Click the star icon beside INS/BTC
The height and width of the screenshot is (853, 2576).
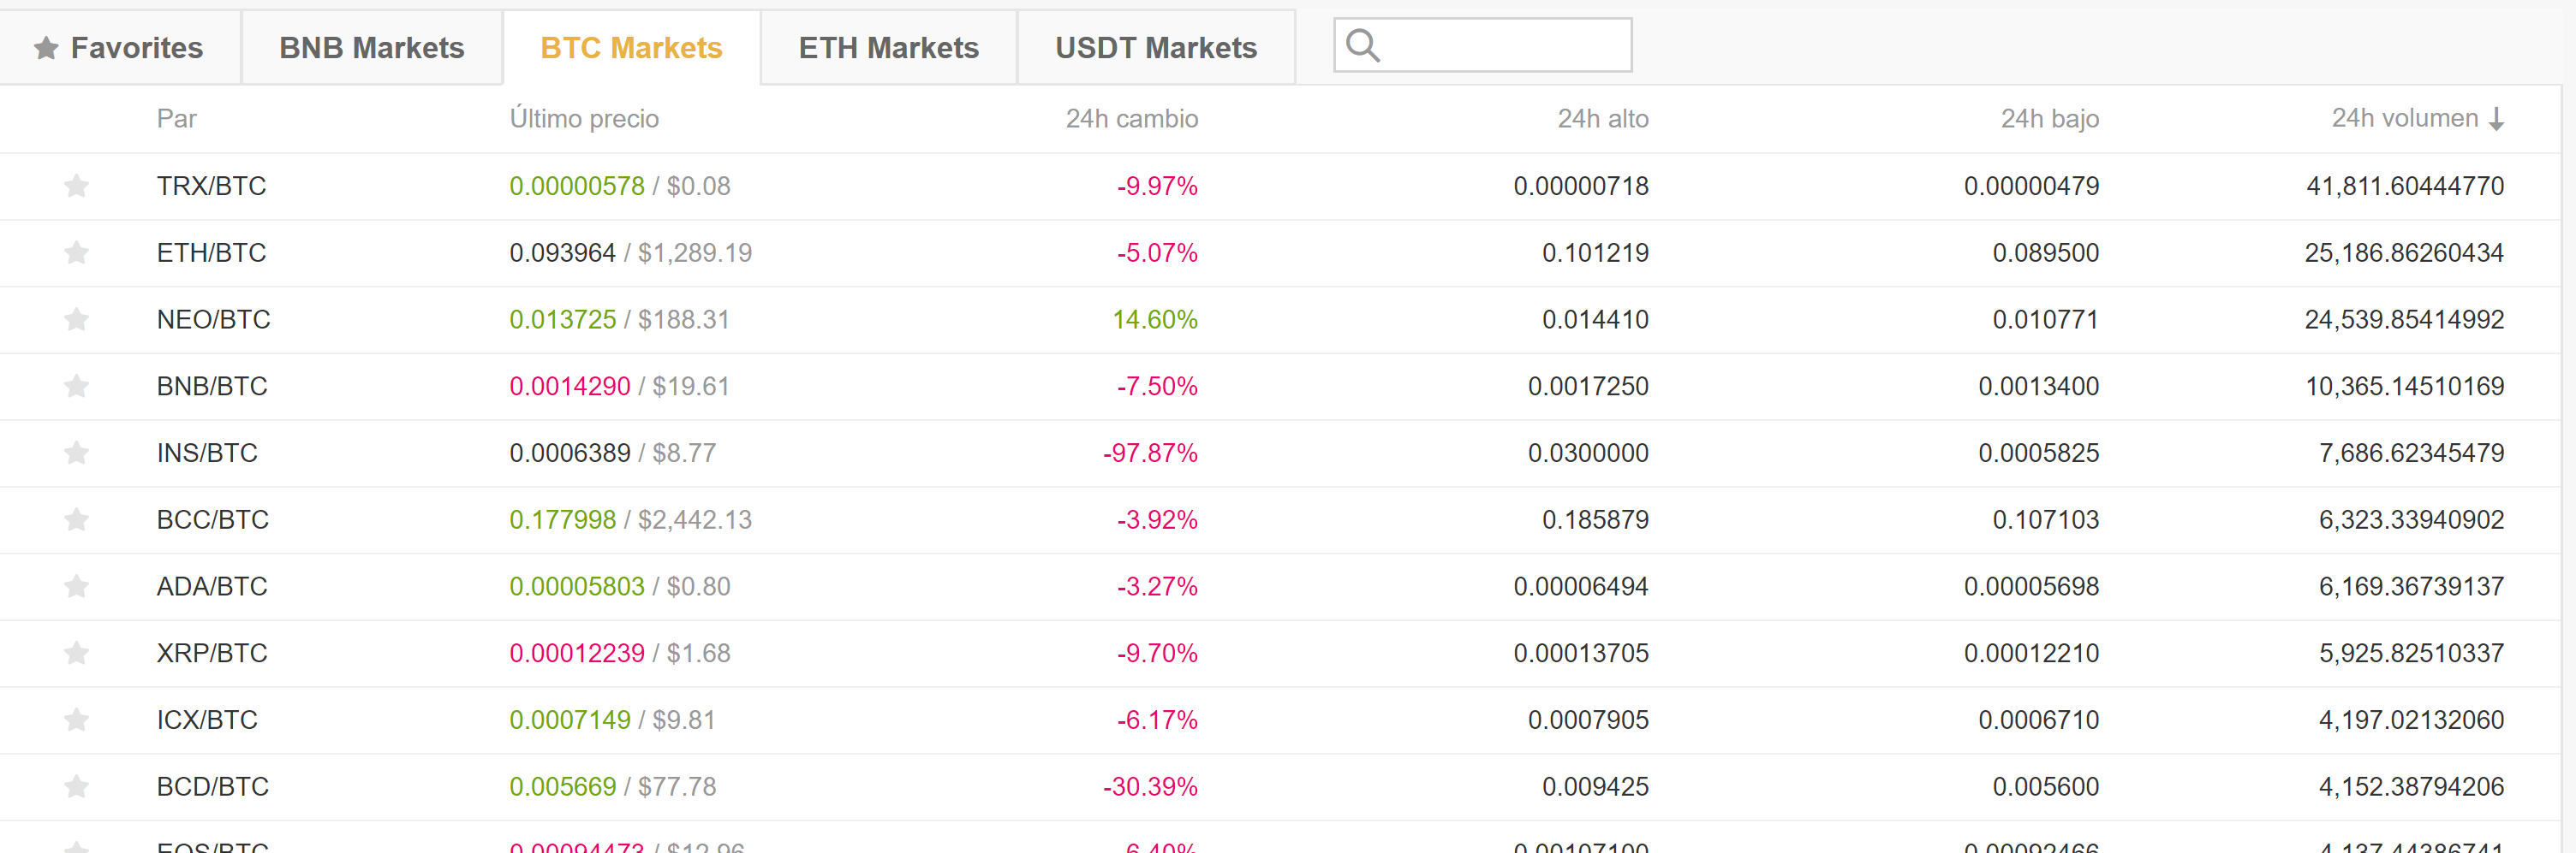point(77,453)
